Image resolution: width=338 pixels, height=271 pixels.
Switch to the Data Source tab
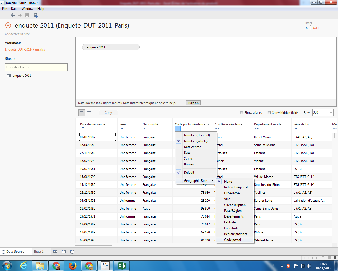point(15,252)
